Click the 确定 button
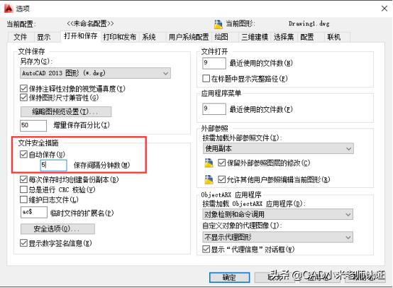Image resolution: width=393 pixels, height=288 pixels. [x=229, y=277]
